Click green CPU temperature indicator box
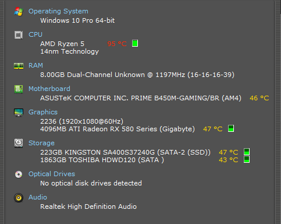 135,43
